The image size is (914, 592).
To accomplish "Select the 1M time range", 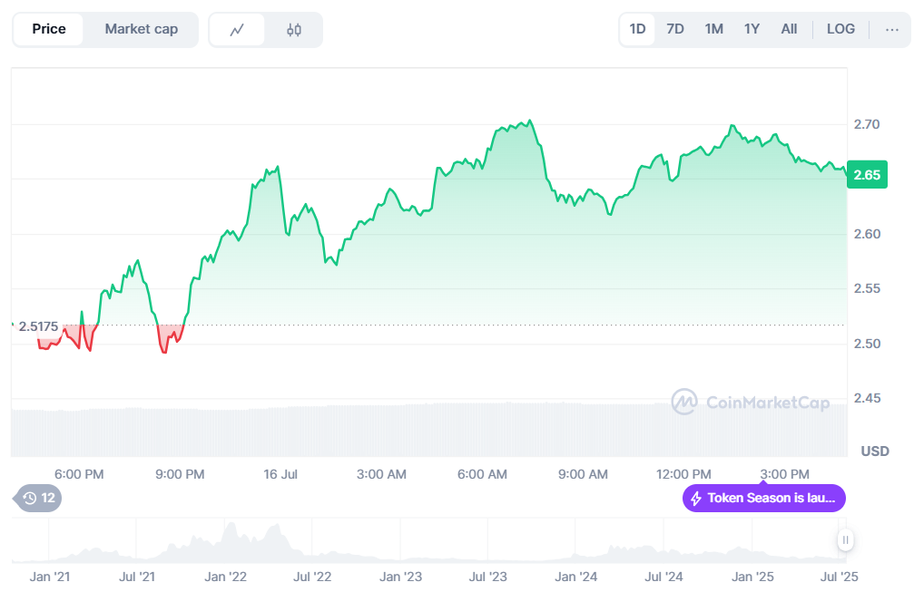I will point(713,29).
